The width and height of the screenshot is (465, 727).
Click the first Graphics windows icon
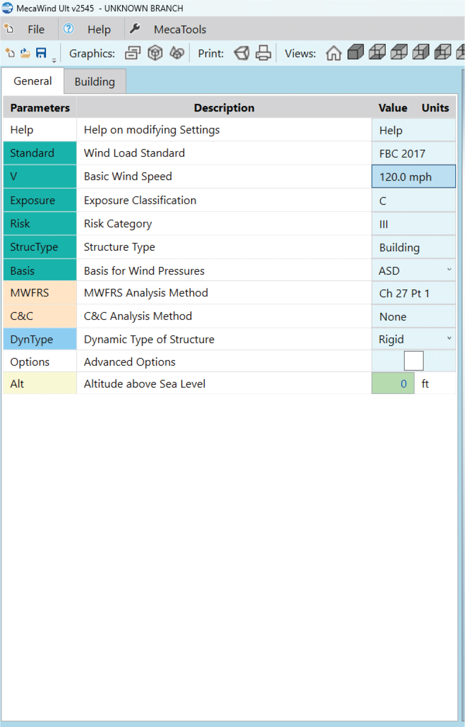click(132, 53)
